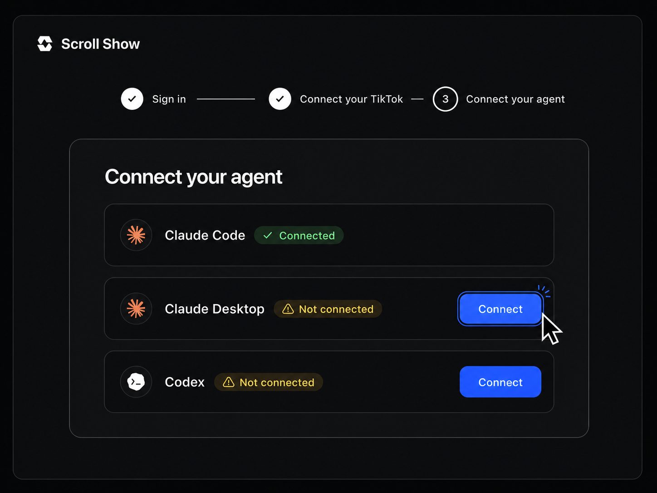Click the Claude Desktop name text
The image size is (657, 493).
pos(215,309)
